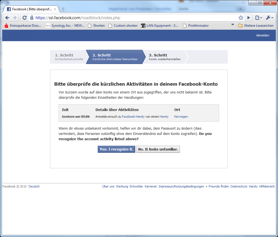The width and height of the screenshot is (278, 237).
Task: Go back with the browser back arrow
Action: [7, 18]
